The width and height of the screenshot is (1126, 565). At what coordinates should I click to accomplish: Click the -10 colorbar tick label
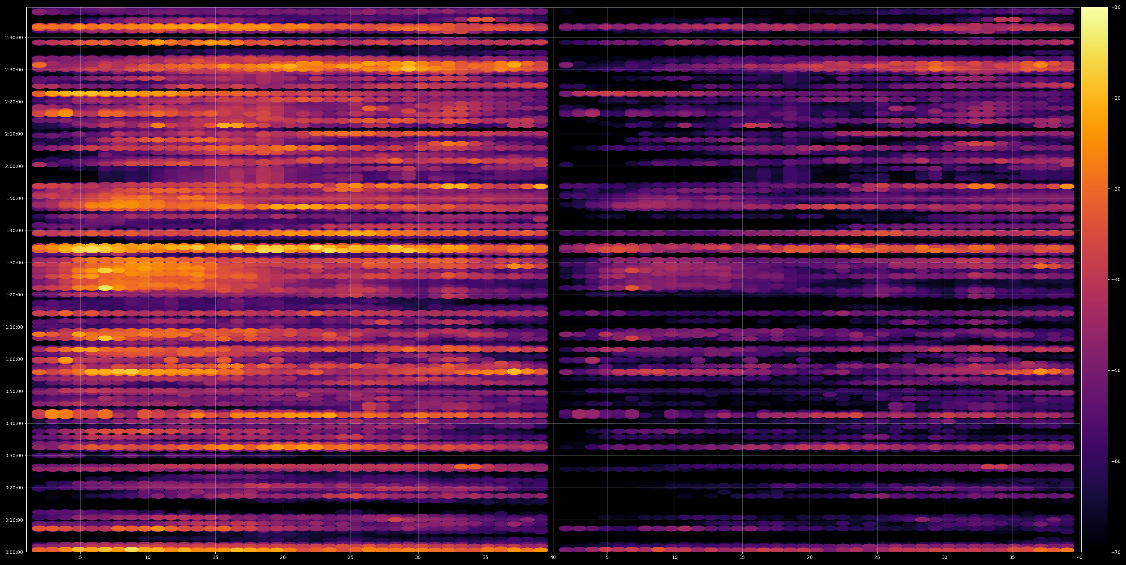(x=1116, y=7)
